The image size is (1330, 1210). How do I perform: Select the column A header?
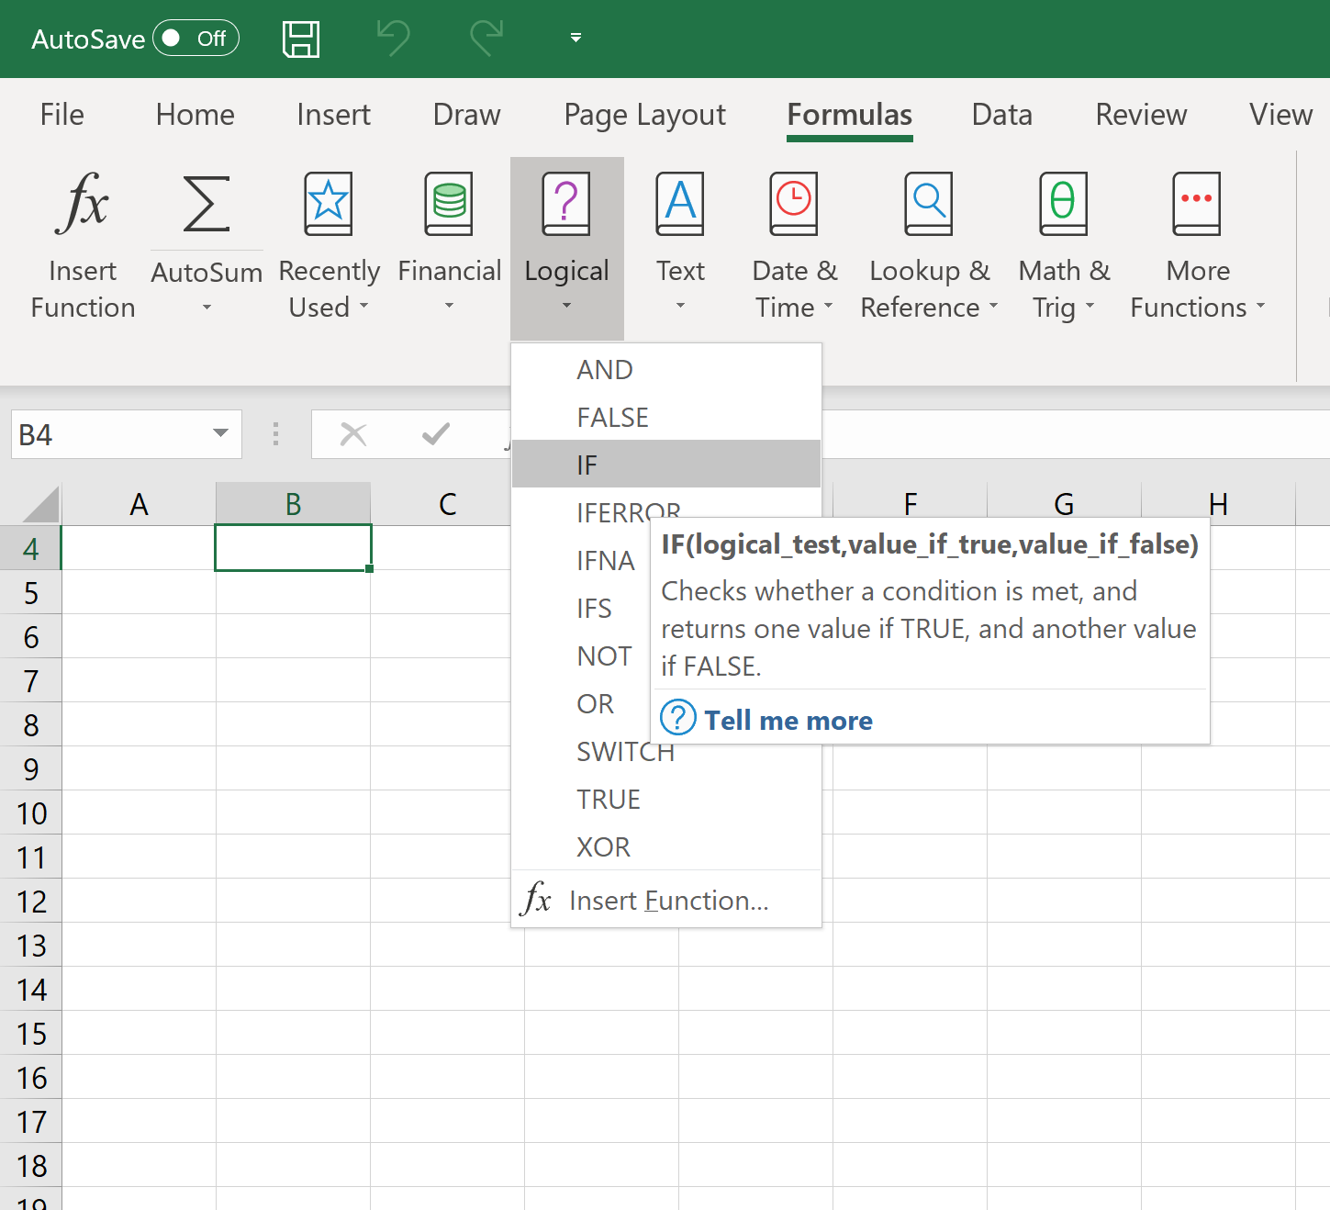(139, 504)
